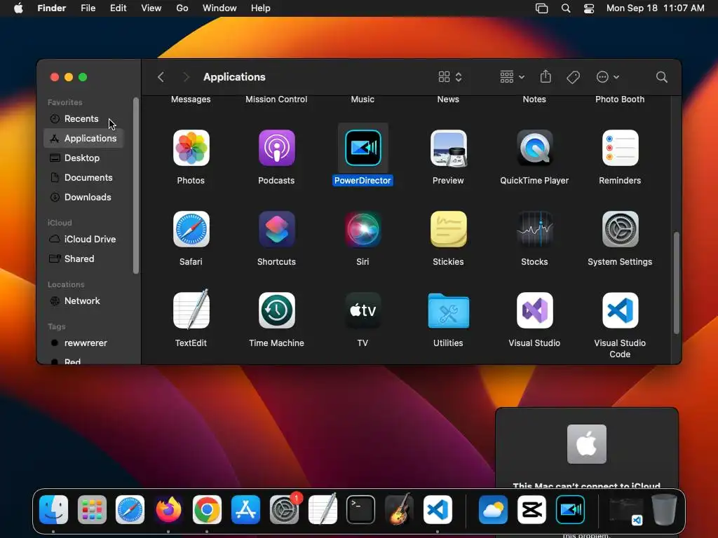Open the Help menu
718x538 pixels.
coord(261,8)
